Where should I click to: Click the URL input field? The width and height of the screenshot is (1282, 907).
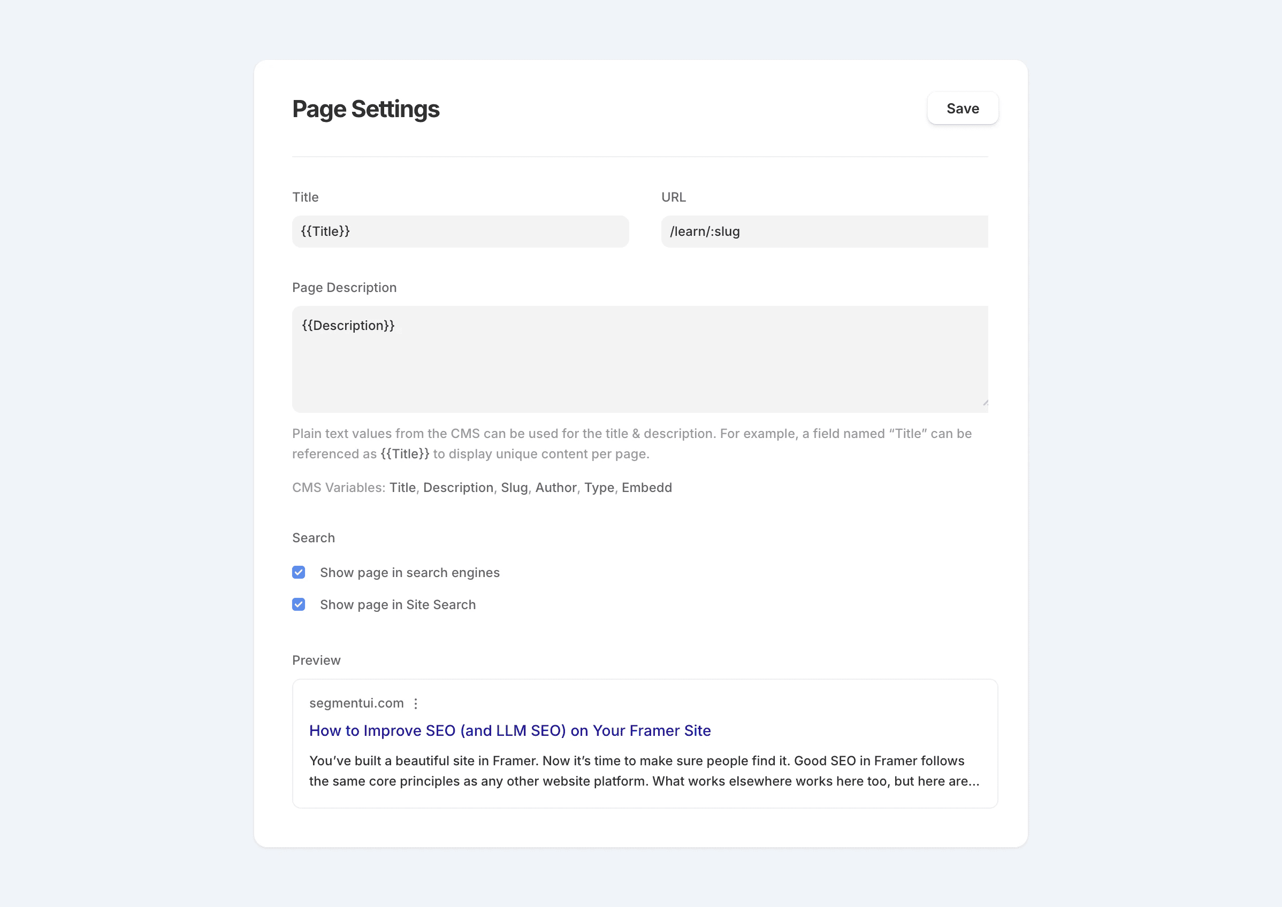824,231
